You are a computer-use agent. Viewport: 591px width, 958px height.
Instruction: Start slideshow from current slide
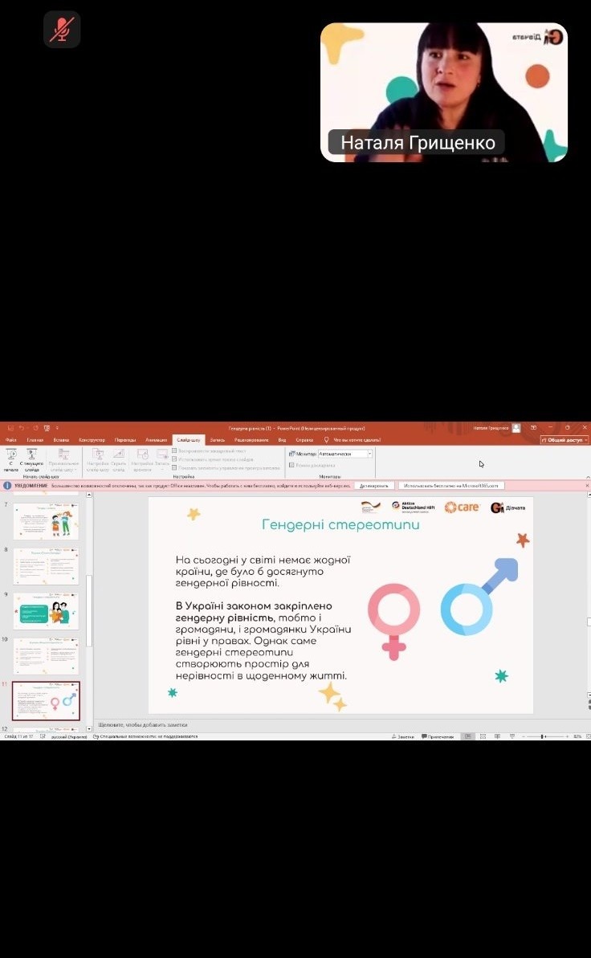pyautogui.click(x=32, y=456)
